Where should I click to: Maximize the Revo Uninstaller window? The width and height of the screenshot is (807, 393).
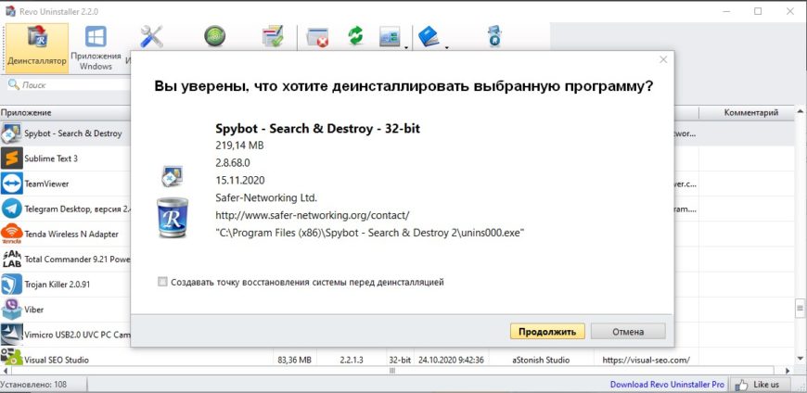[x=758, y=11]
